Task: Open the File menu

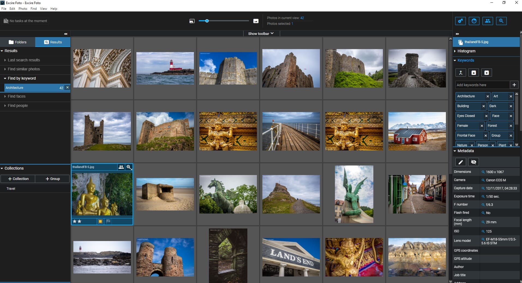Action: click(x=4, y=9)
